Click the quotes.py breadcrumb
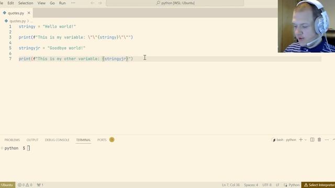Viewport: 335px width, 188px height. tap(17, 21)
